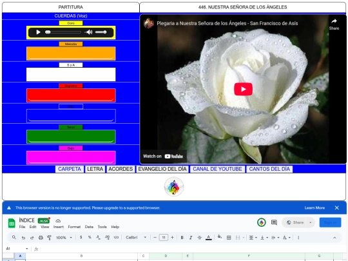Click the YouTube red play button
Image resolution: width=348 pixels, height=261 pixels.
[x=243, y=89]
